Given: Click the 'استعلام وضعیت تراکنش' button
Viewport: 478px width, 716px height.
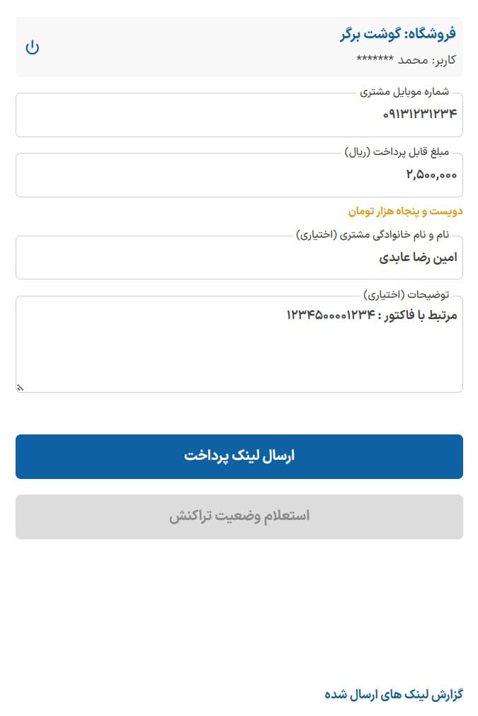Looking at the screenshot, I should [239, 516].
